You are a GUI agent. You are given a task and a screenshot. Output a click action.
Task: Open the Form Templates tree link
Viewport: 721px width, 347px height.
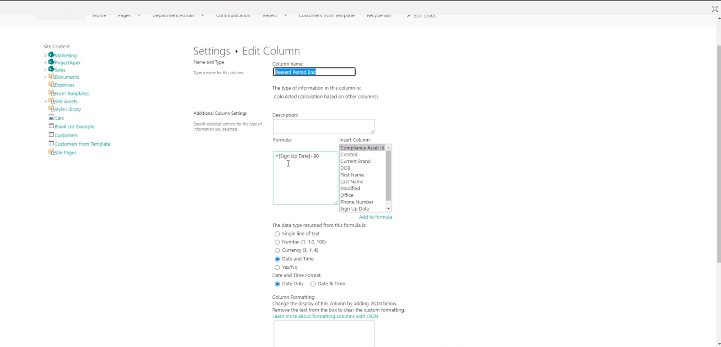click(x=72, y=94)
